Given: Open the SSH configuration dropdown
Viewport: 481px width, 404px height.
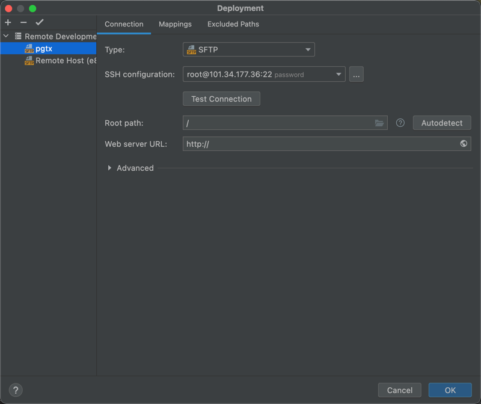Looking at the screenshot, I should [x=264, y=75].
